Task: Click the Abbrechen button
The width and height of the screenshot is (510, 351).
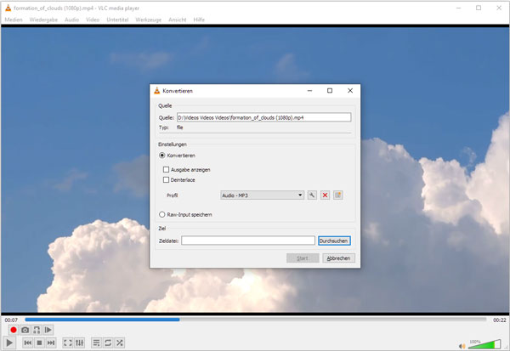Action: 338,258
